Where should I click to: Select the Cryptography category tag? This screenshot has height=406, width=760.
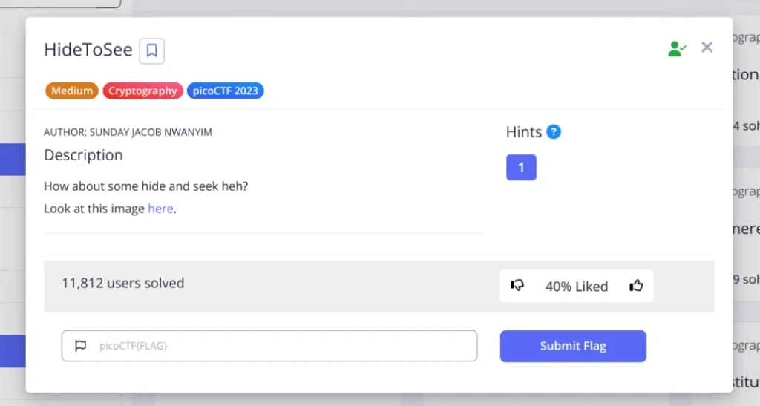[x=142, y=91]
